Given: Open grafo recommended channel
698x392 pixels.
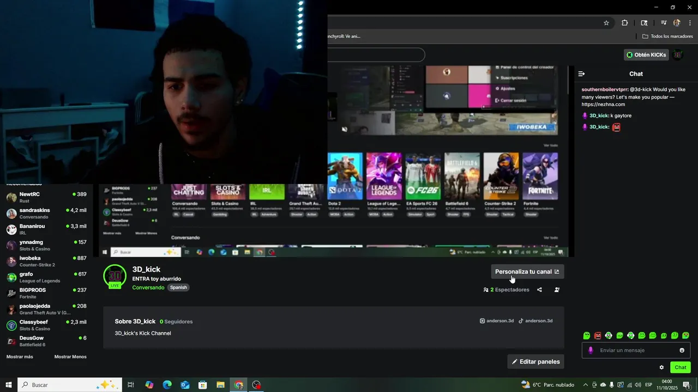Looking at the screenshot, I should click(x=46, y=277).
